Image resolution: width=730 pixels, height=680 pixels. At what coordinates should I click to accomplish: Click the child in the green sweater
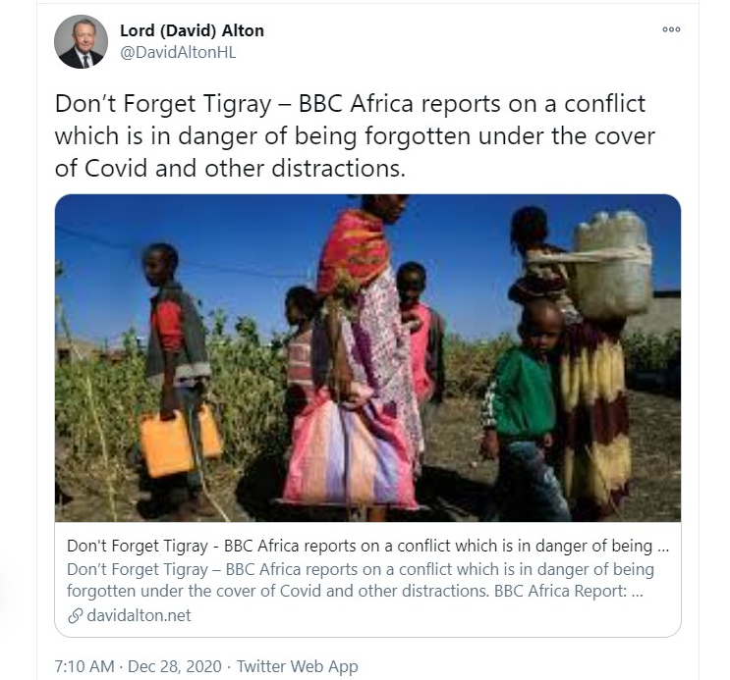524,400
